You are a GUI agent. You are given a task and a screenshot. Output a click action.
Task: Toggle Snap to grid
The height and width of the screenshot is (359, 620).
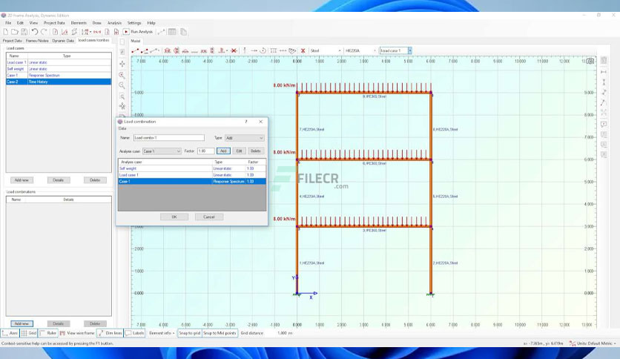coord(190,333)
